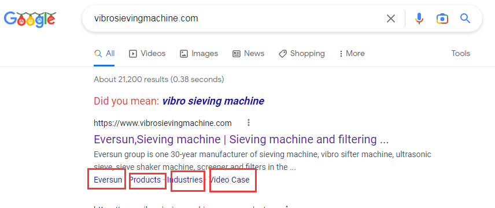Select the All results tab
The width and height of the screenshot is (495, 208).
click(104, 54)
